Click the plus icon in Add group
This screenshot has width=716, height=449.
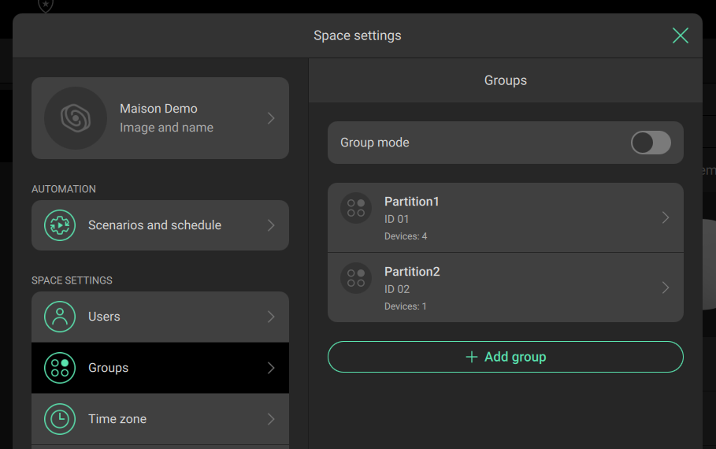point(472,357)
